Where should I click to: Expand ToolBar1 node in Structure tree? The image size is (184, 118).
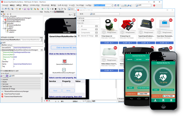pos(3,29)
